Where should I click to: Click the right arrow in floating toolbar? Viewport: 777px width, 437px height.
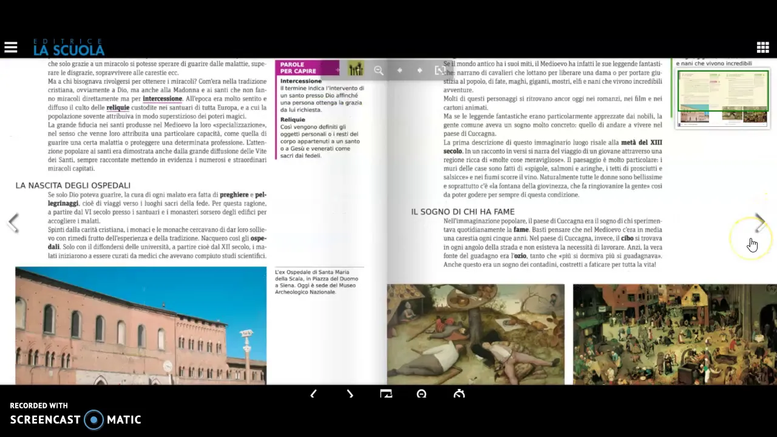tap(419, 70)
